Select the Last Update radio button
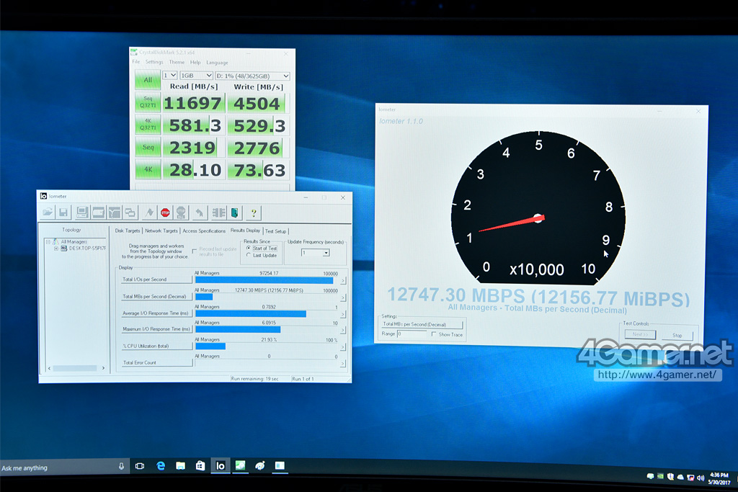This screenshot has height=492, width=738. [x=249, y=255]
